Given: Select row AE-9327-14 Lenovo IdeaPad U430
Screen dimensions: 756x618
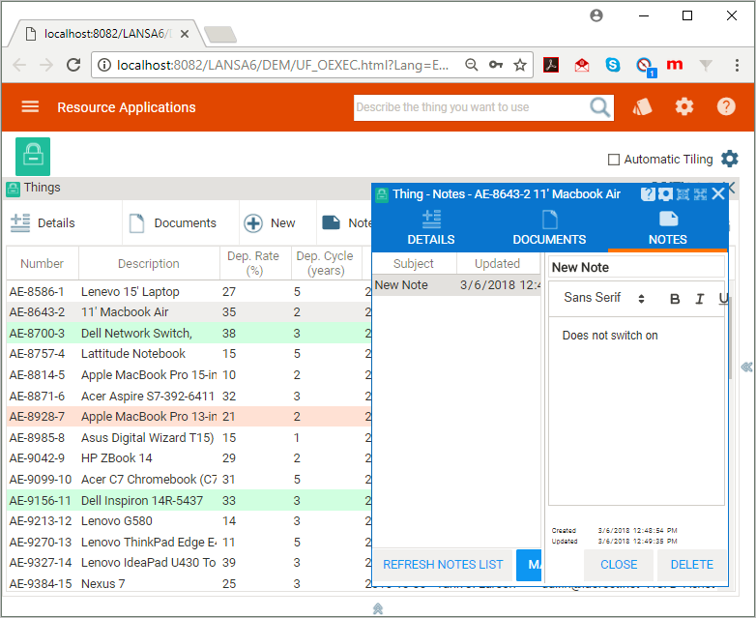Looking at the screenshot, I should 189,563.
